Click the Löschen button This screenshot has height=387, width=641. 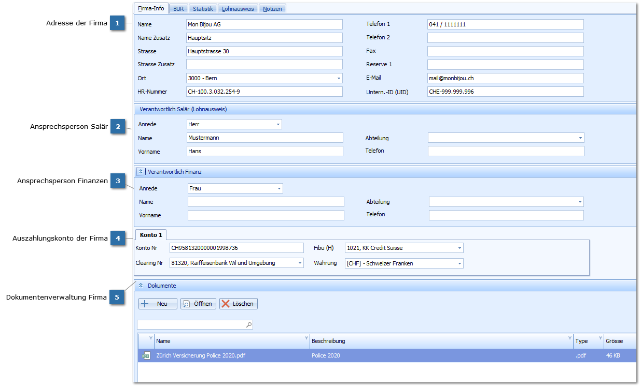click(x=239, y=304)
